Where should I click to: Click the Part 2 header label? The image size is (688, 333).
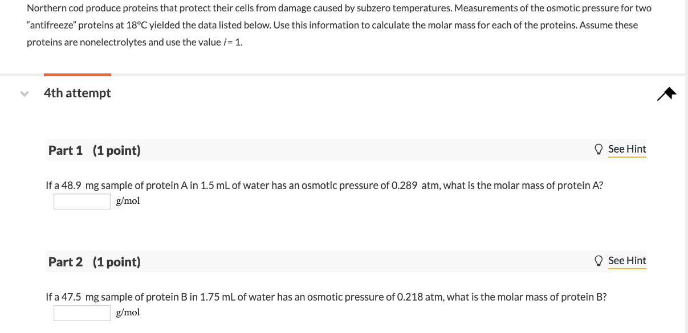[x=66, y=262]
